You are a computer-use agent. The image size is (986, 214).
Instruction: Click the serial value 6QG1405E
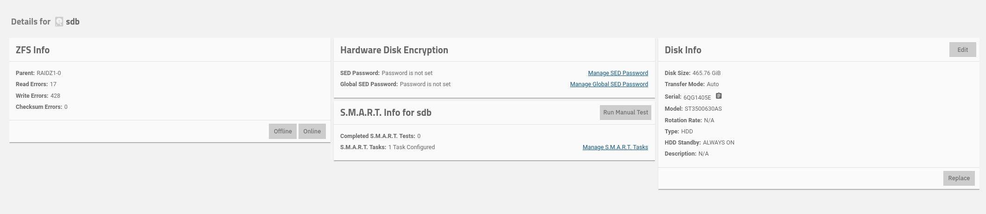pyautogui.click(x=697, y=98)
